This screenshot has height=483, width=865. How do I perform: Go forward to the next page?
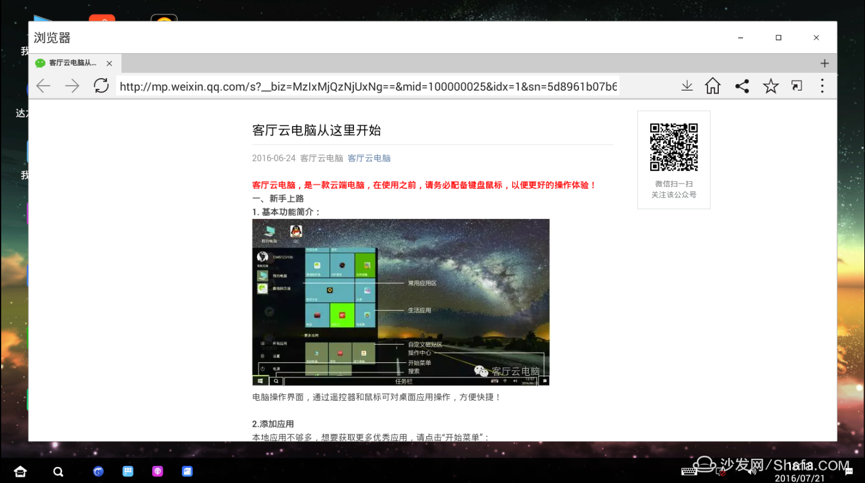(72, 86)
